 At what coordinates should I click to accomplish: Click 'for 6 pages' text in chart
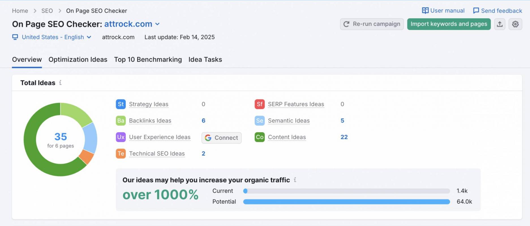pos(61,146)
